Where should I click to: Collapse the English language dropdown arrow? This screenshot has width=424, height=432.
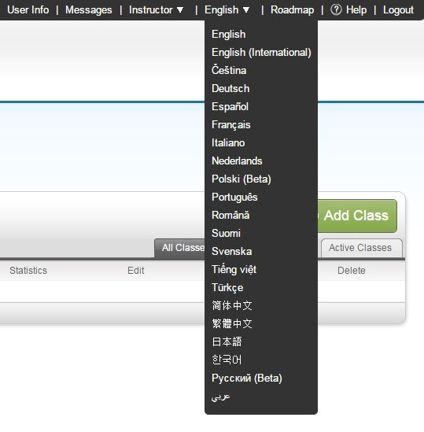coord(246,10)
